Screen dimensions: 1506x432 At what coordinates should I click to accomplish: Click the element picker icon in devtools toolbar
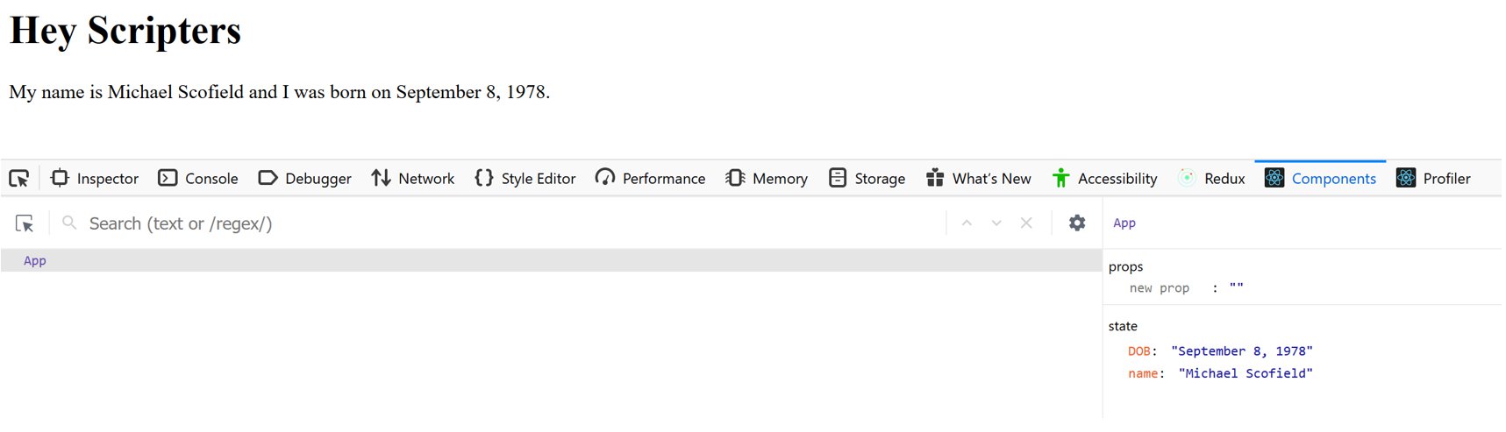[x=19, y=179]
